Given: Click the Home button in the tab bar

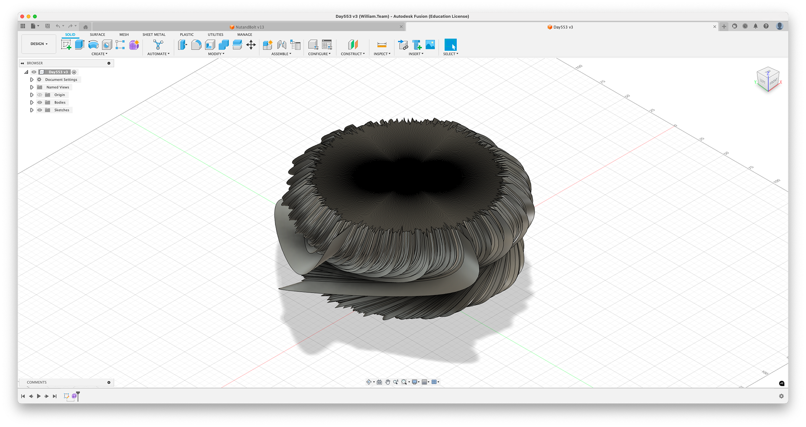Looking at the screenshot, I should click(x=86, y=27).
